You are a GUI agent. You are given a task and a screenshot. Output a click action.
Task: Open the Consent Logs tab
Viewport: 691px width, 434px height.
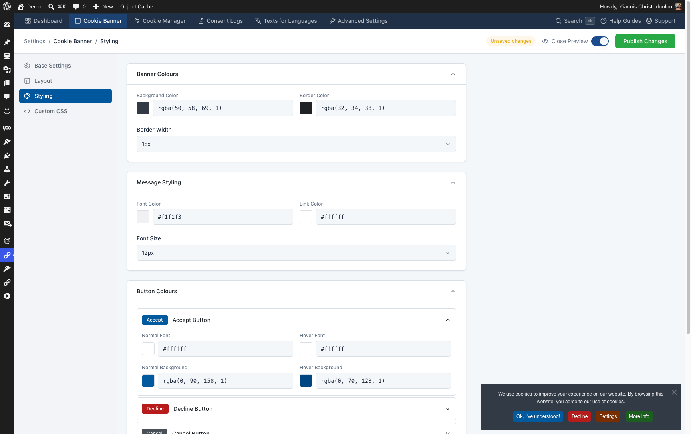220,21
